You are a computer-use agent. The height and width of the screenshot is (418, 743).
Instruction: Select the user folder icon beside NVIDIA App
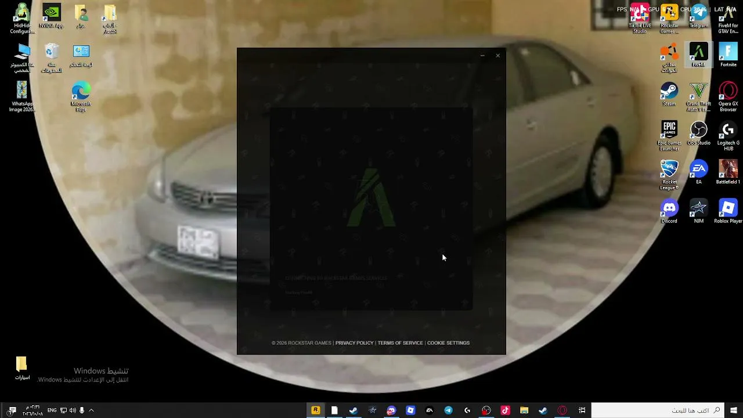click(81, 17)
